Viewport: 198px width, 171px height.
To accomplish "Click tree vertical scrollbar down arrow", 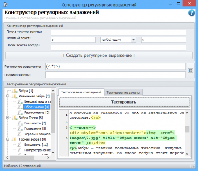I will click(53, 153).
